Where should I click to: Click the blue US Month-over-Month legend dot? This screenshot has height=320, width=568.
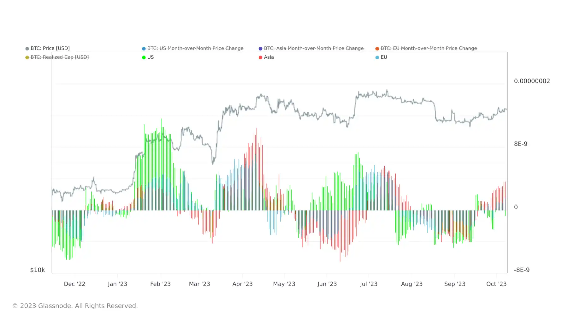144,49
